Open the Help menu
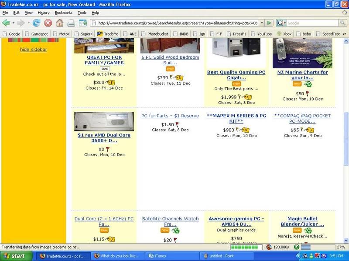 point(95,13)
